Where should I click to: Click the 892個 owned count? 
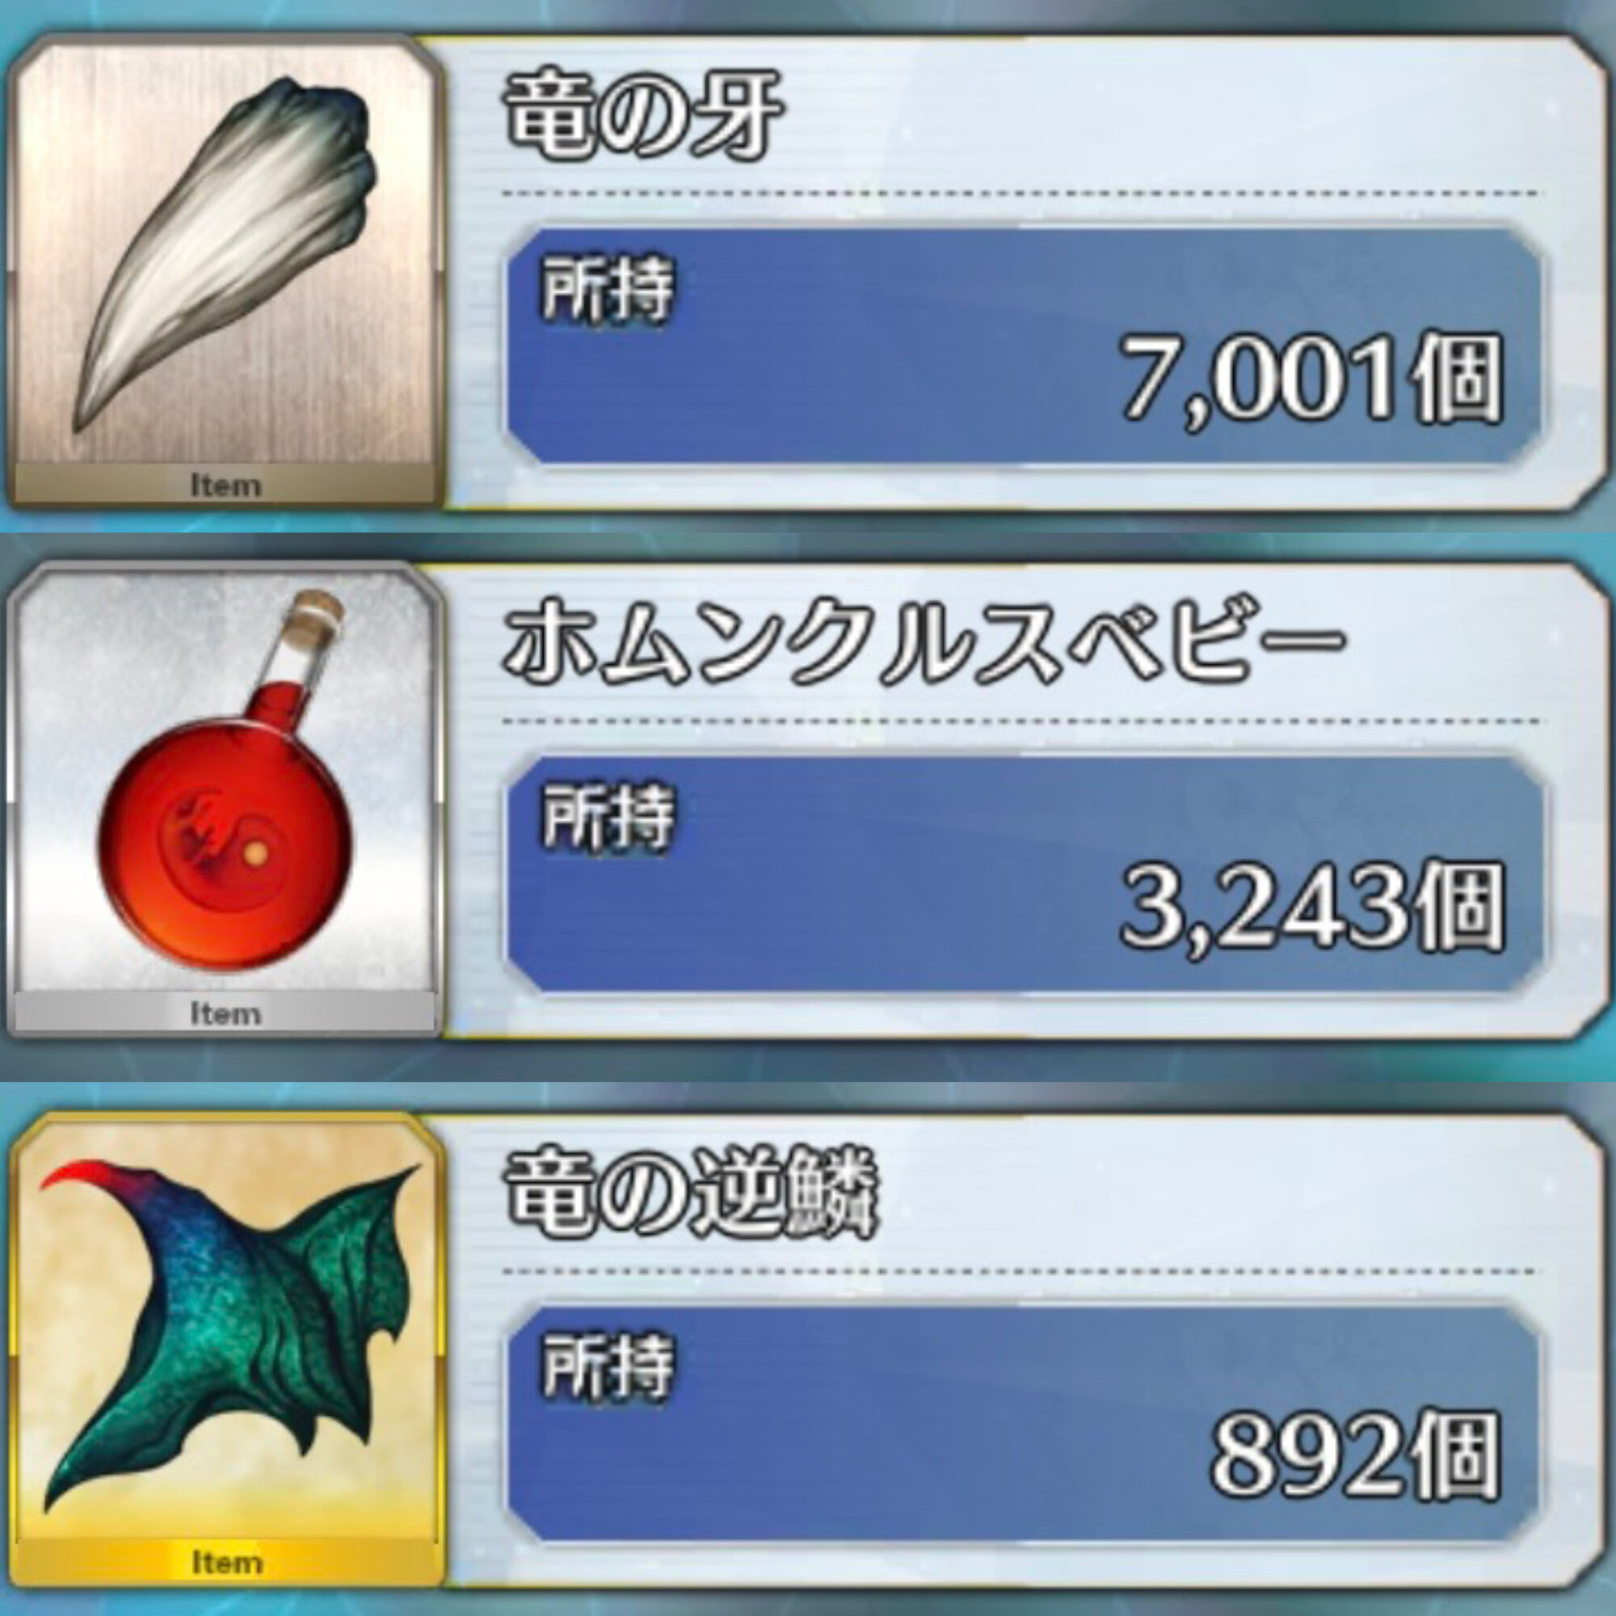[1357, 1458]
